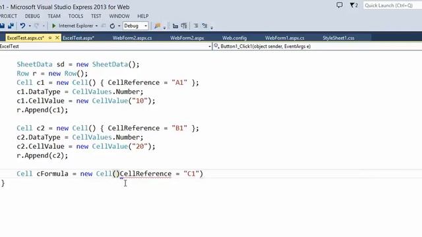Click the Find in Files toolbar icon

click(x=157, y=26)
